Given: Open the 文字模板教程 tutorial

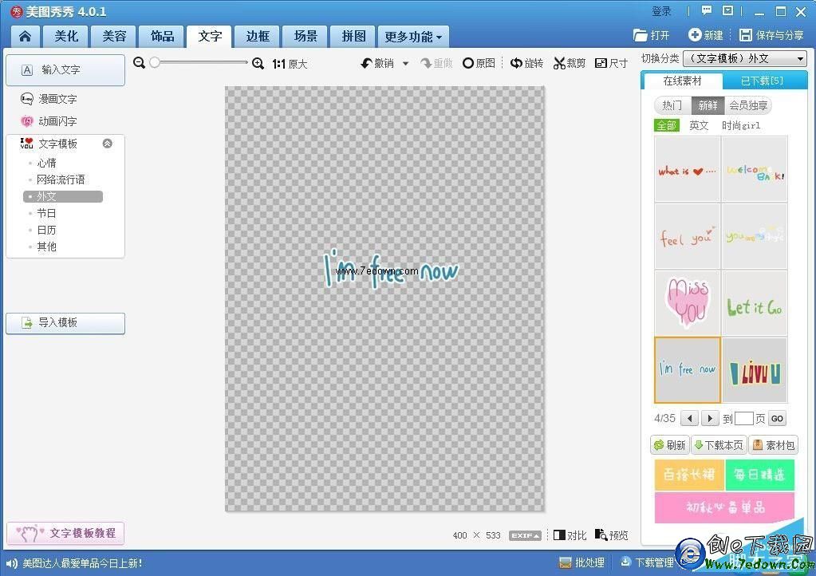Looking at the screenshot, I should point(65,534).
